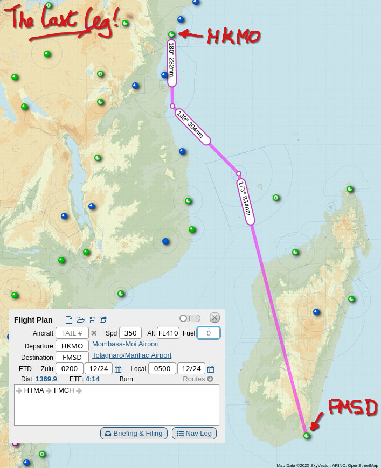Open the Local date calendar picker

[x=211, y=369]
